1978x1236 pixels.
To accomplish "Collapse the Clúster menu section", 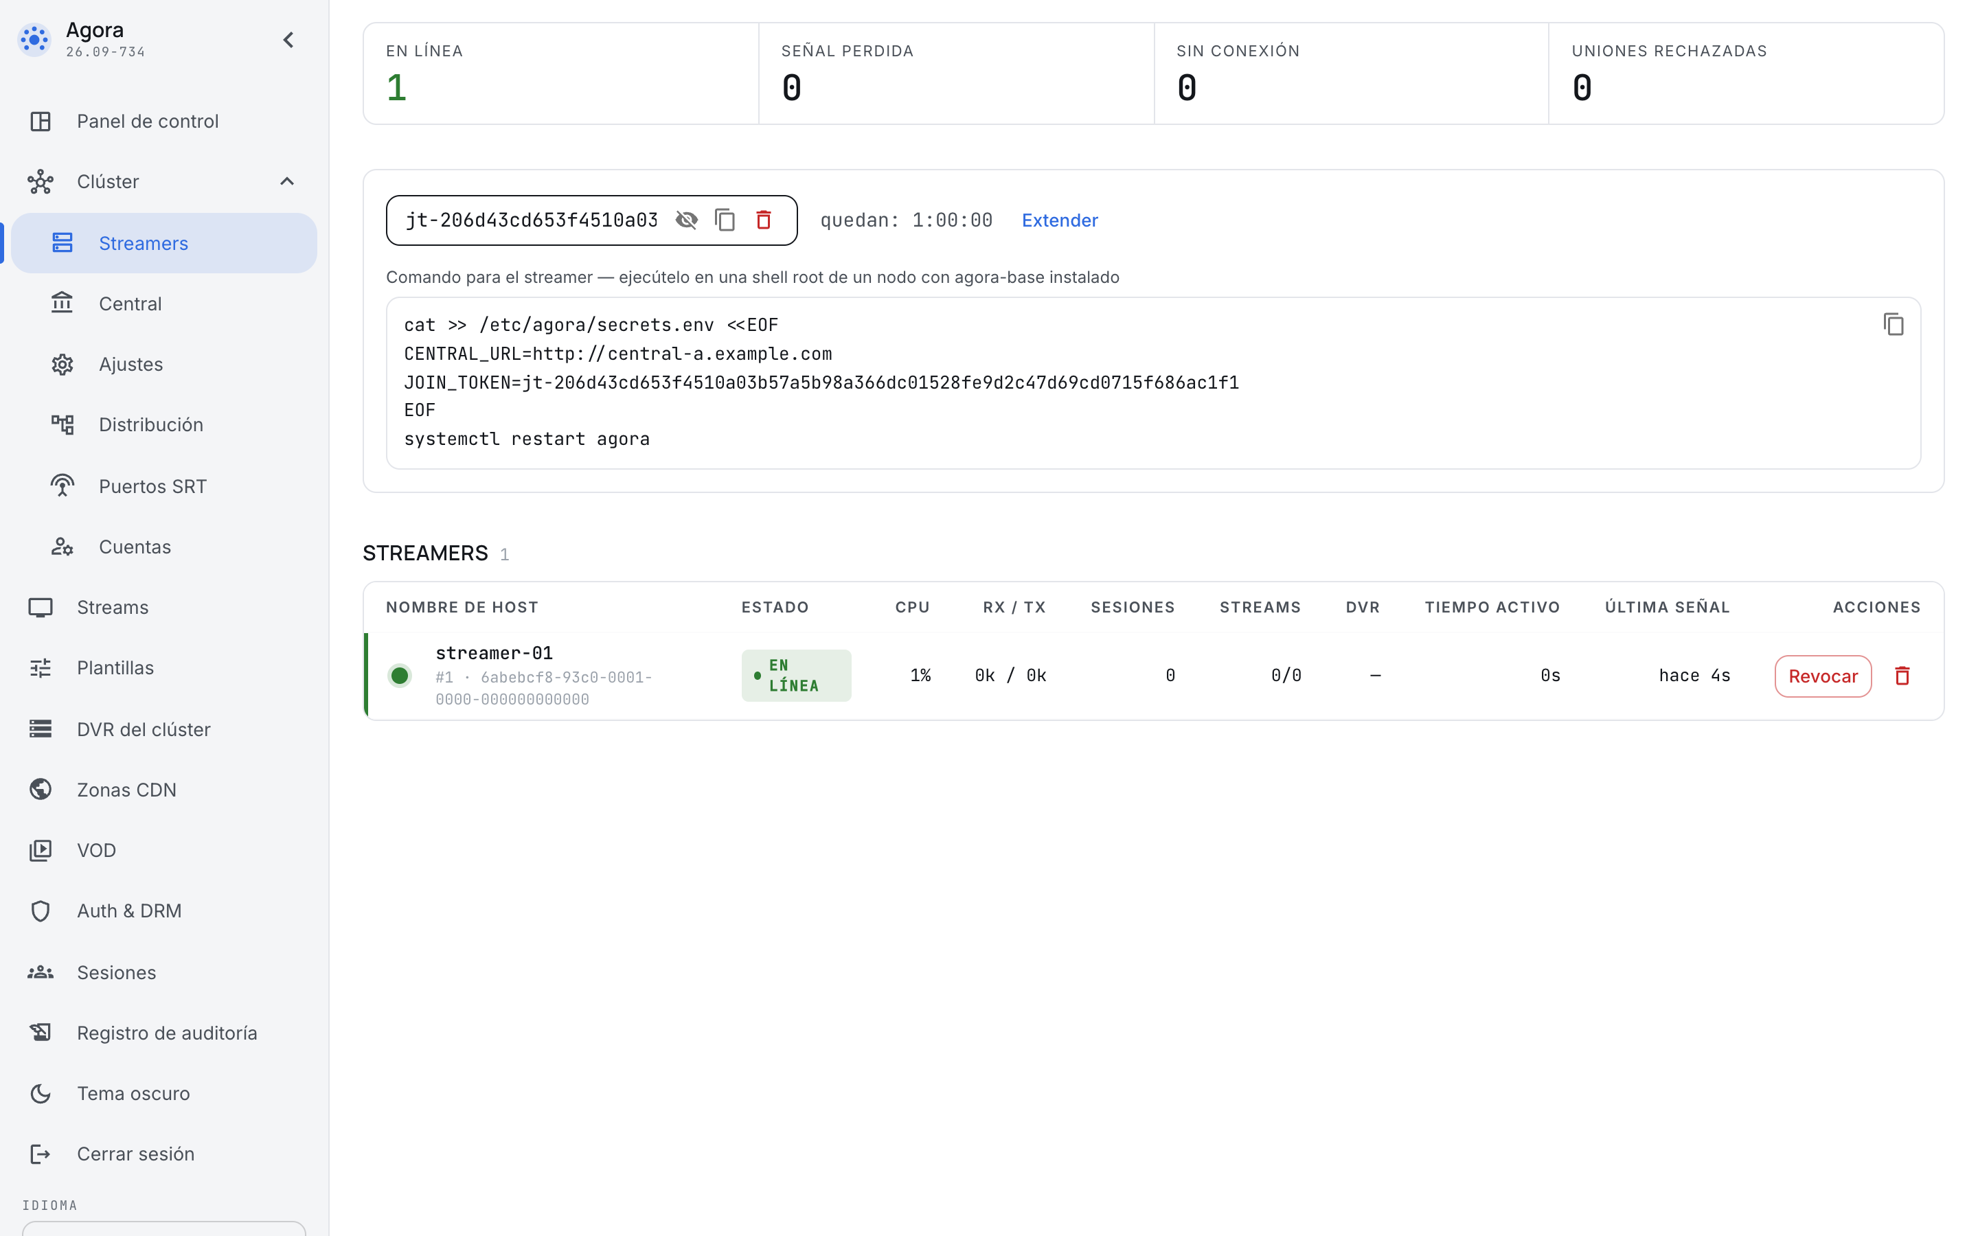I will click(x=287, y=181).
